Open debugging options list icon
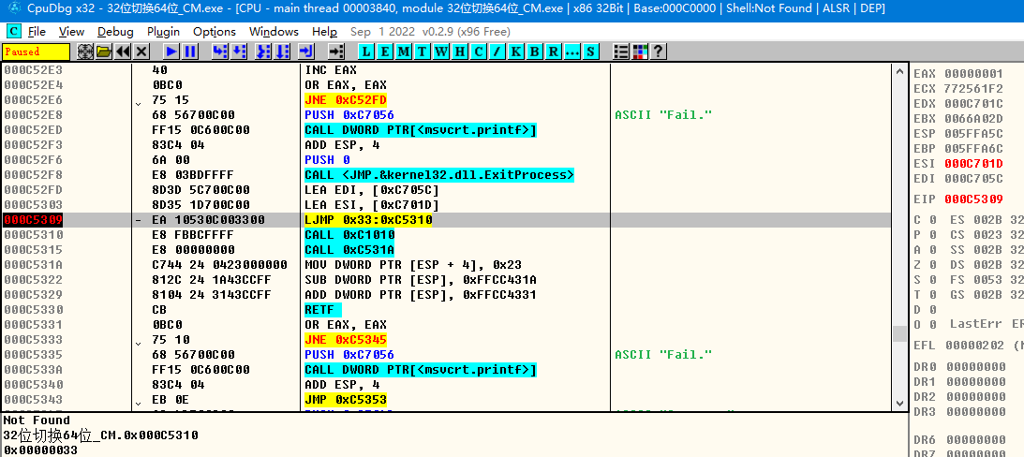Screen dimensions: 1024x457 pyautogui.click(x=622, y=52)
